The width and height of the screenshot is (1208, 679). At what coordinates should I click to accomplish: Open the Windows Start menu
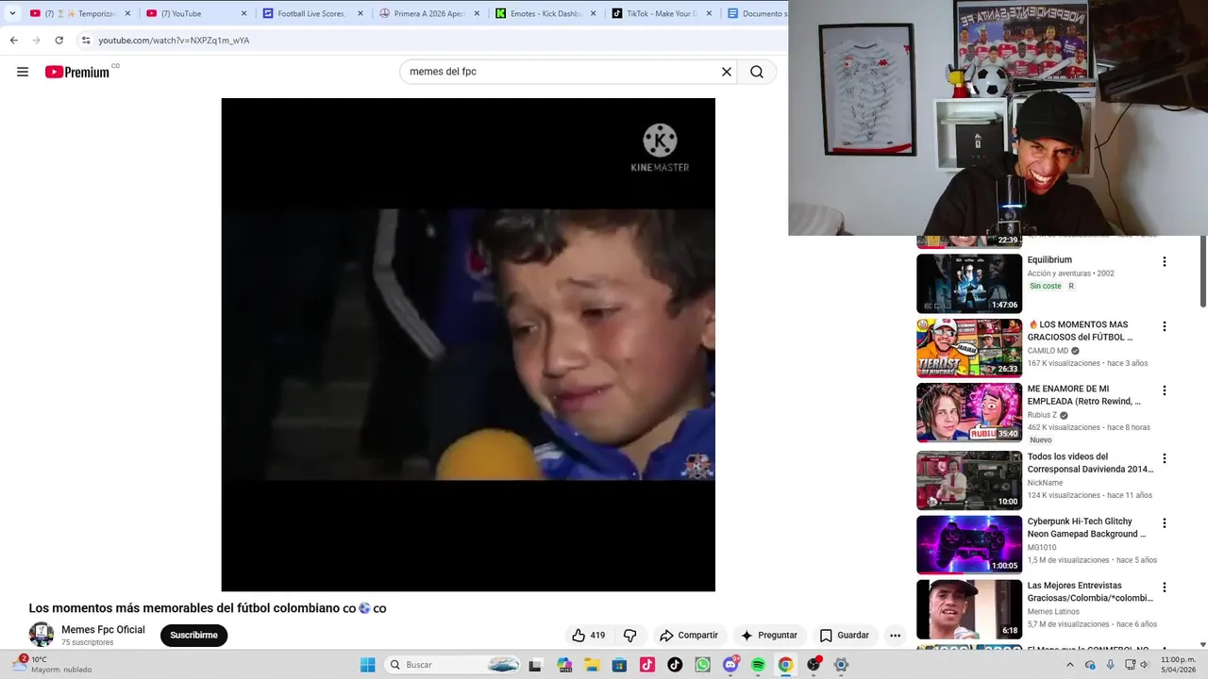click(x=367, y=665)
